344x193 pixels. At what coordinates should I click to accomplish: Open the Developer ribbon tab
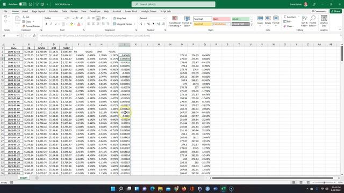coord(95,11)
